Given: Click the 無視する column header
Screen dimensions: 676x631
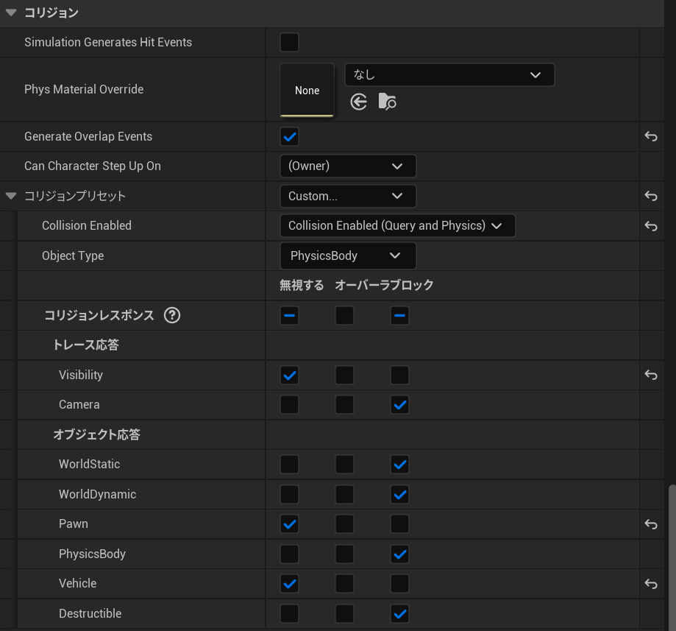Looking at the screenshot, I should [302, 285].
